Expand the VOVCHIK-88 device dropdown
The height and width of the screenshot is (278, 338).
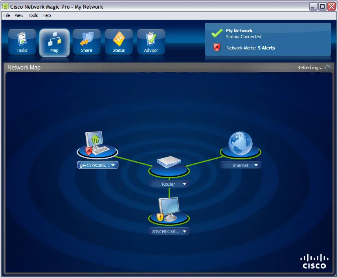coord(184,232)
